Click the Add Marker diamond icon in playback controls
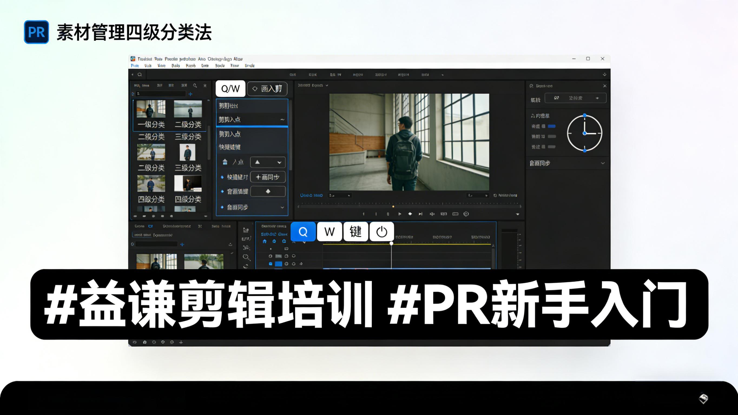The image size is (738, 415). click(x=410, y=214)
